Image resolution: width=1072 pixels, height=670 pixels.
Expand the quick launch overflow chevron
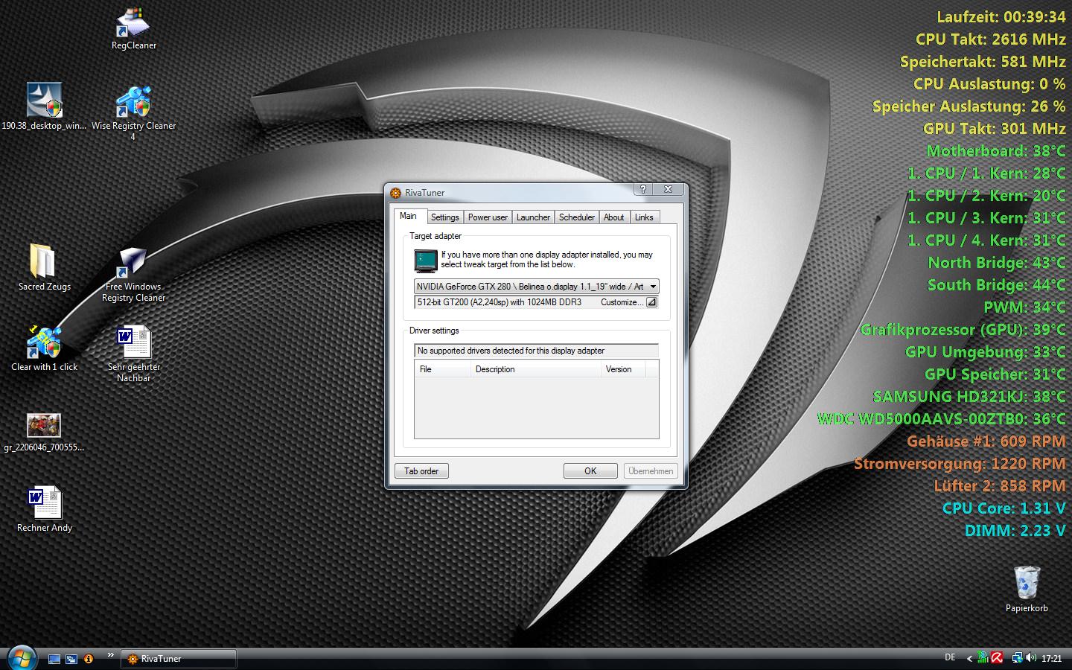111,655
